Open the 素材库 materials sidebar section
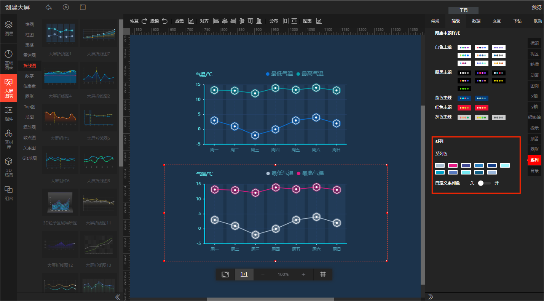The width and height of the screenshot is (544, 301). (8, 139)
